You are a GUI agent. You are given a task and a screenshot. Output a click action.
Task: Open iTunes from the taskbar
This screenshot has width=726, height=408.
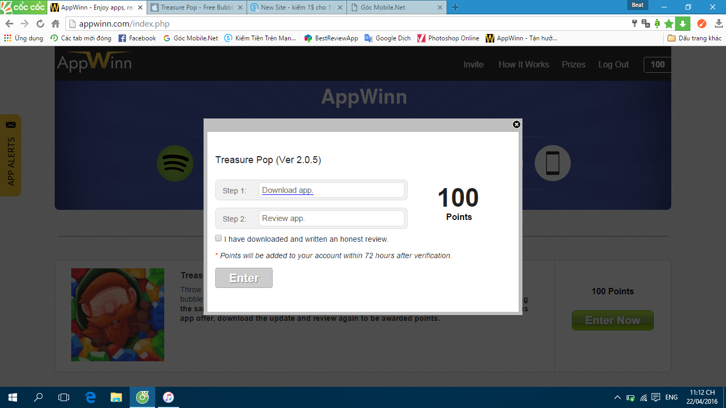(x=168, y=397)
